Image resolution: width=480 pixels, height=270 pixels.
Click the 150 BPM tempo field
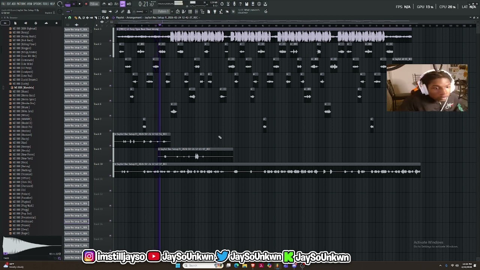tap(94, 4)
